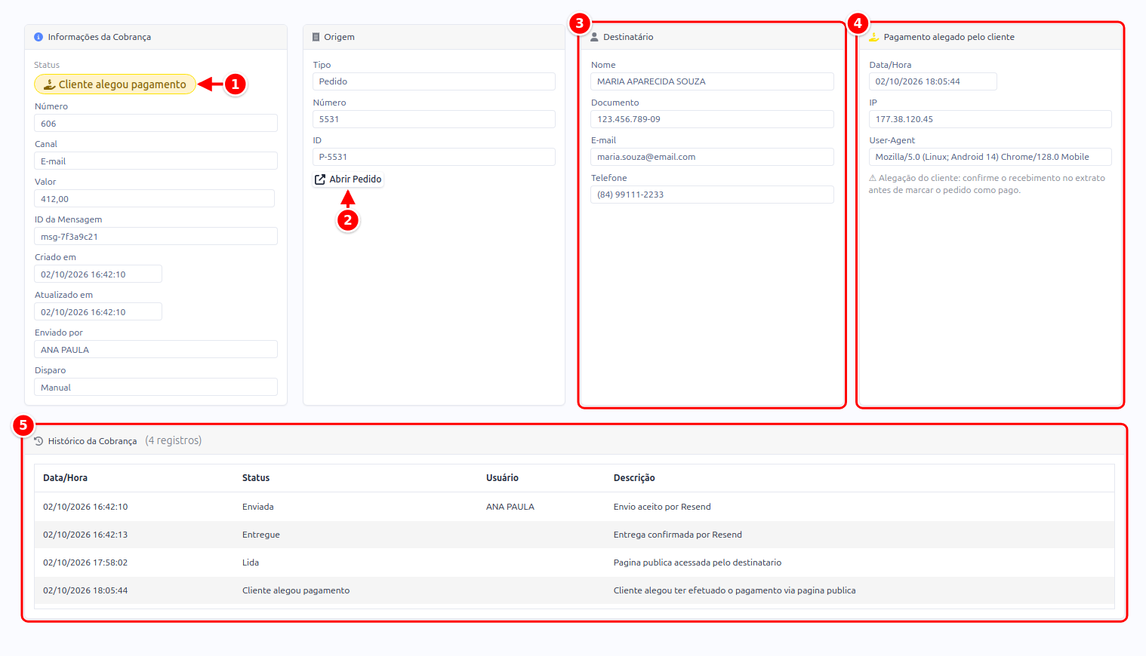This screenshot has height=656, width=1146.
Task: Click the Data/Hora column header in history
Action: [65, 478]
